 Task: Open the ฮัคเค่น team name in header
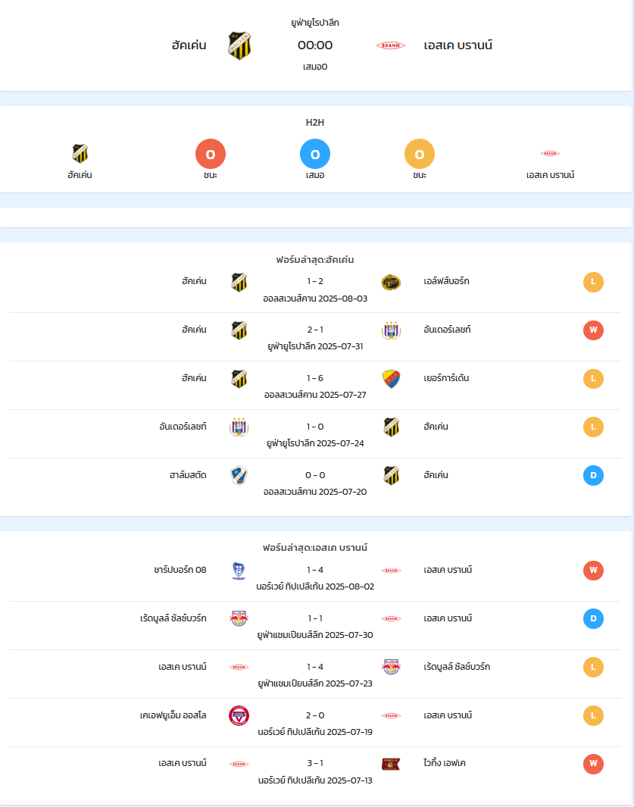coord(189,45)
